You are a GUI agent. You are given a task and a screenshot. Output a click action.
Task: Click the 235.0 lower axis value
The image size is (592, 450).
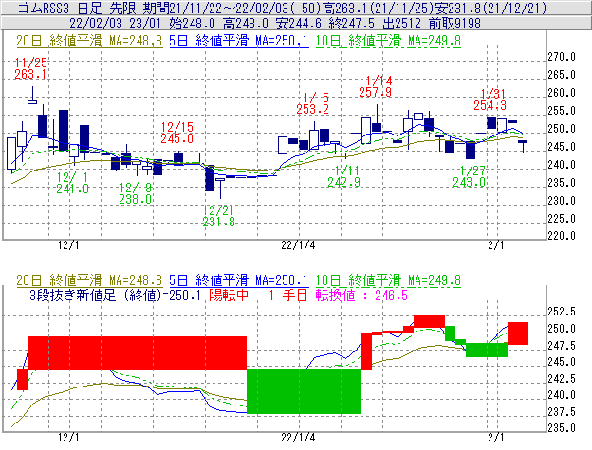562,428
